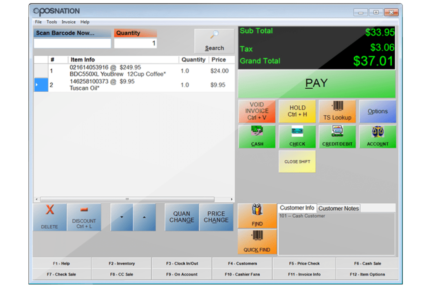The height and width of the screenshot is (288, 433).
Task: Click the down arrow selection button
Action: (x=121, y=217)
